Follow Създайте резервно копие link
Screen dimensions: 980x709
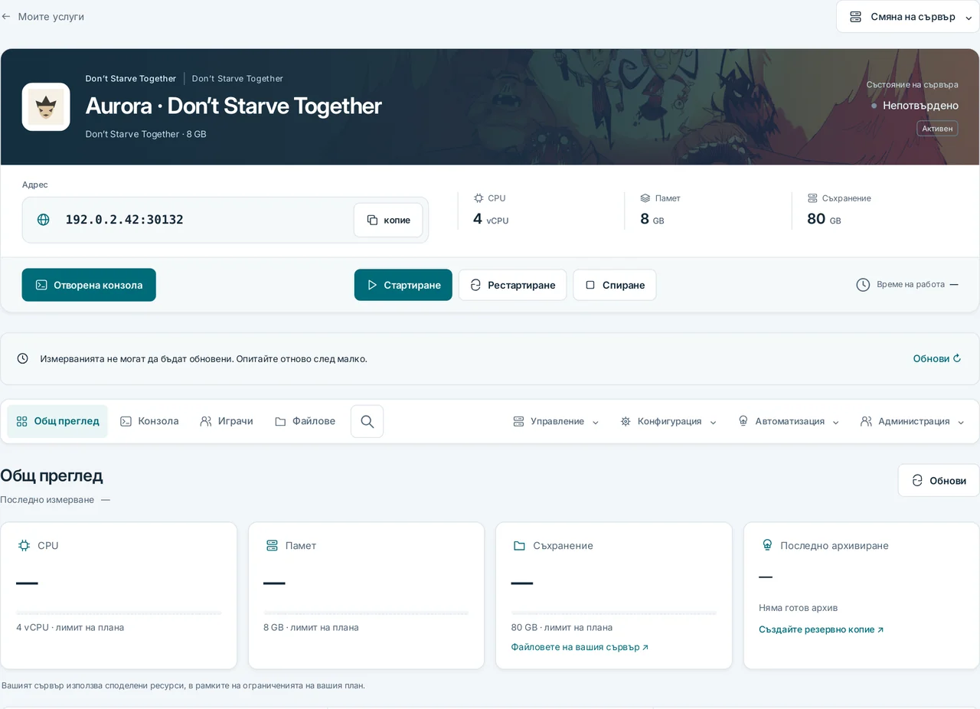[x=822, y=629]
